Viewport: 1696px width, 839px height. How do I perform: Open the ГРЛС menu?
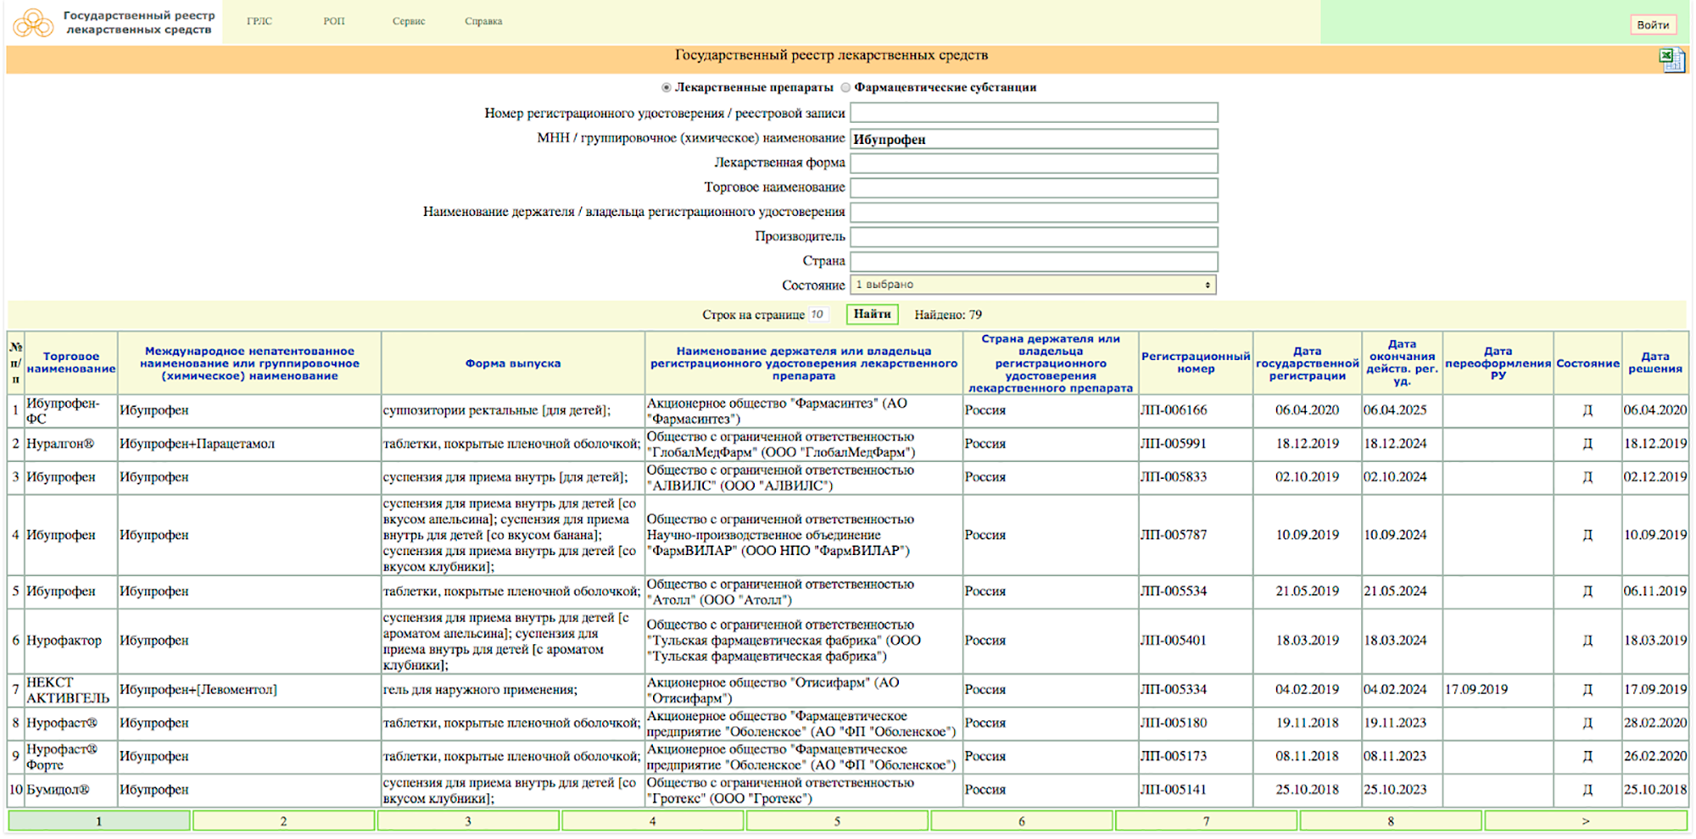259,21
